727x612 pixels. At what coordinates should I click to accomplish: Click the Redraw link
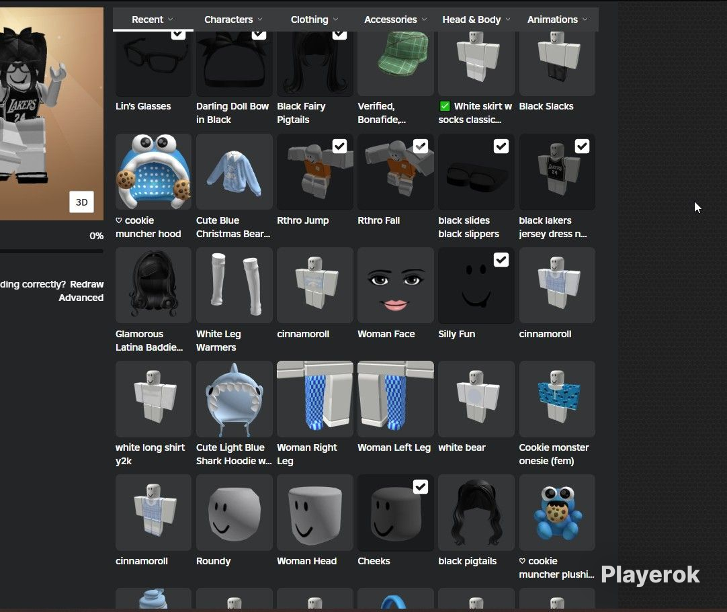point(87,284)
